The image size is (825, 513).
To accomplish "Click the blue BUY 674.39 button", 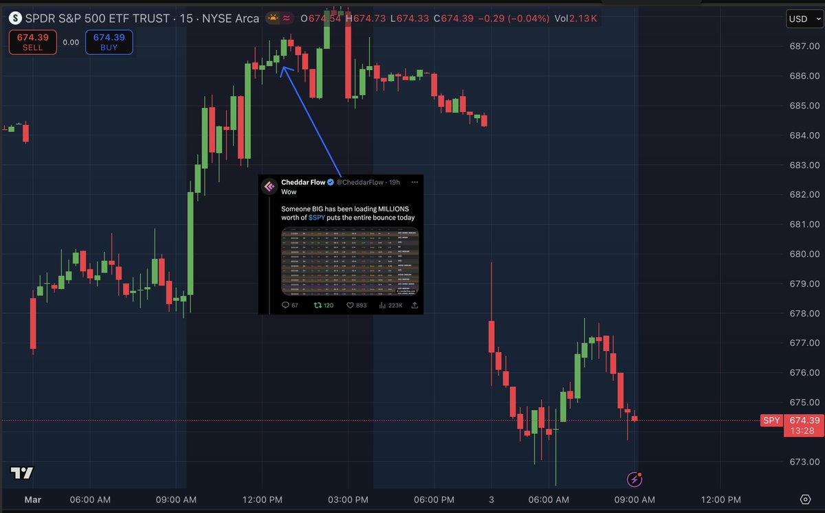I will [109, 42].
